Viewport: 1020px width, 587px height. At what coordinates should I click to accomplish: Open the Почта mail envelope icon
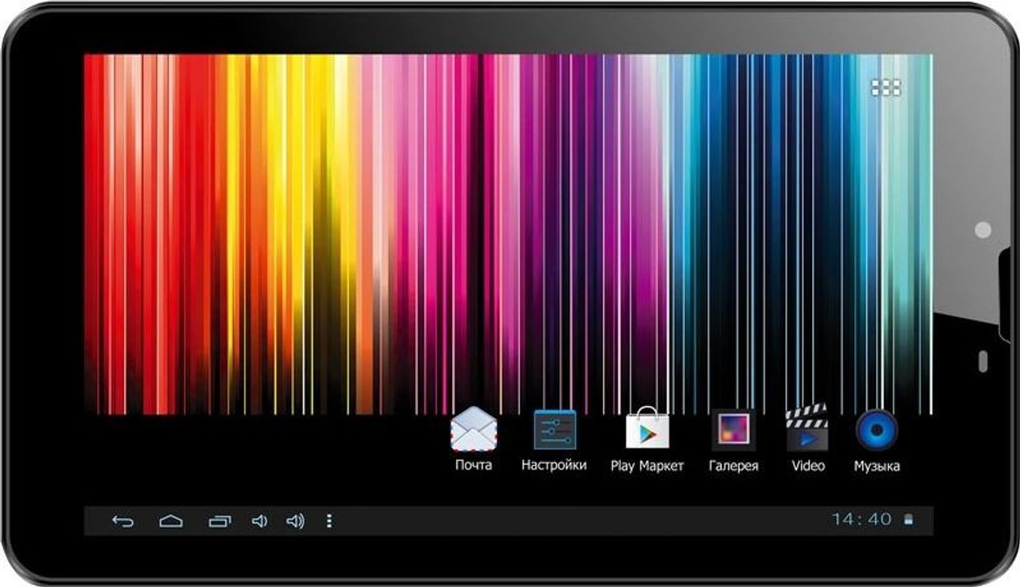tap(473, 429)
